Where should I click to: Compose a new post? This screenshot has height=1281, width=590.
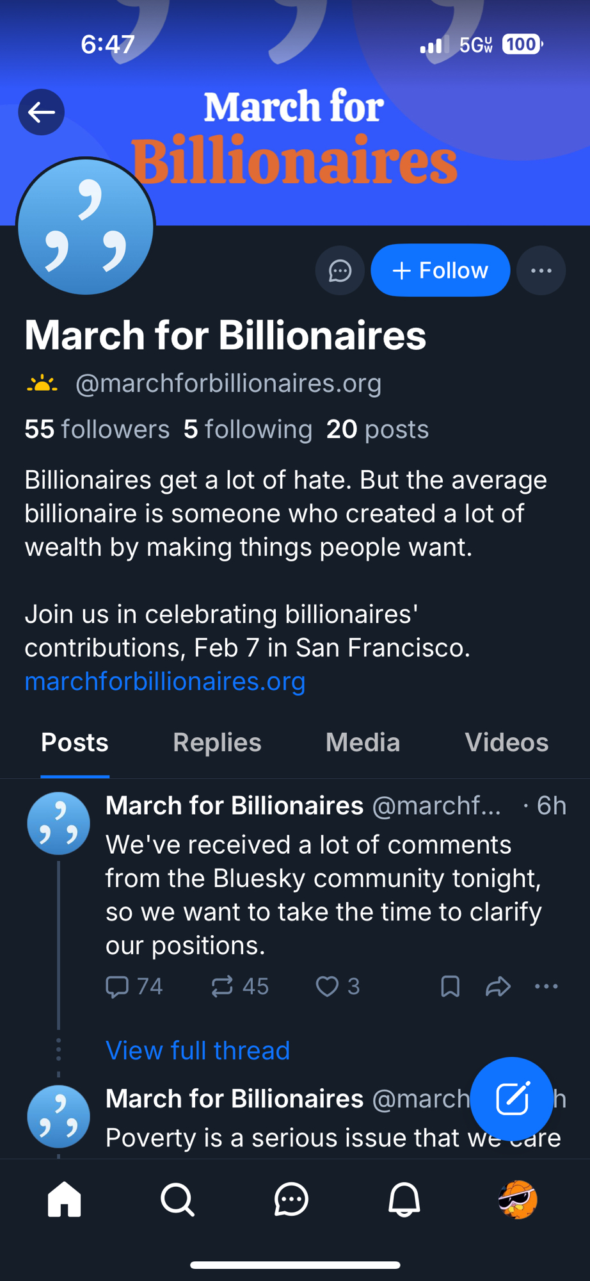click(512, 1098)
